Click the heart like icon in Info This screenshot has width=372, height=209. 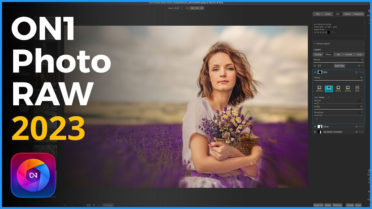(x=331, y=32)
